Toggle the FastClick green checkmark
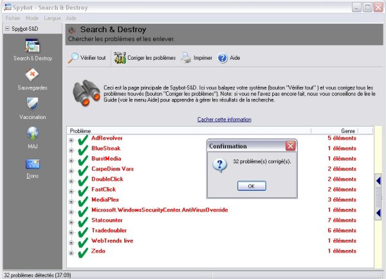 coord(83,192)
